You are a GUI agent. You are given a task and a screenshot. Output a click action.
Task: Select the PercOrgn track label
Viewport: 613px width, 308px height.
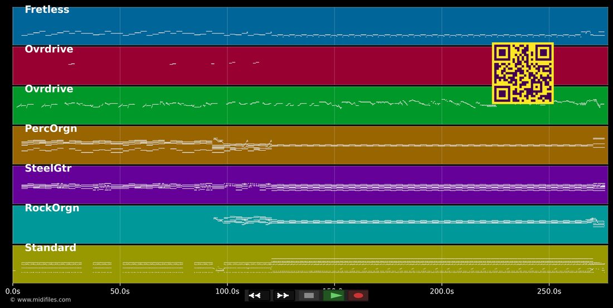pos(51,129)
